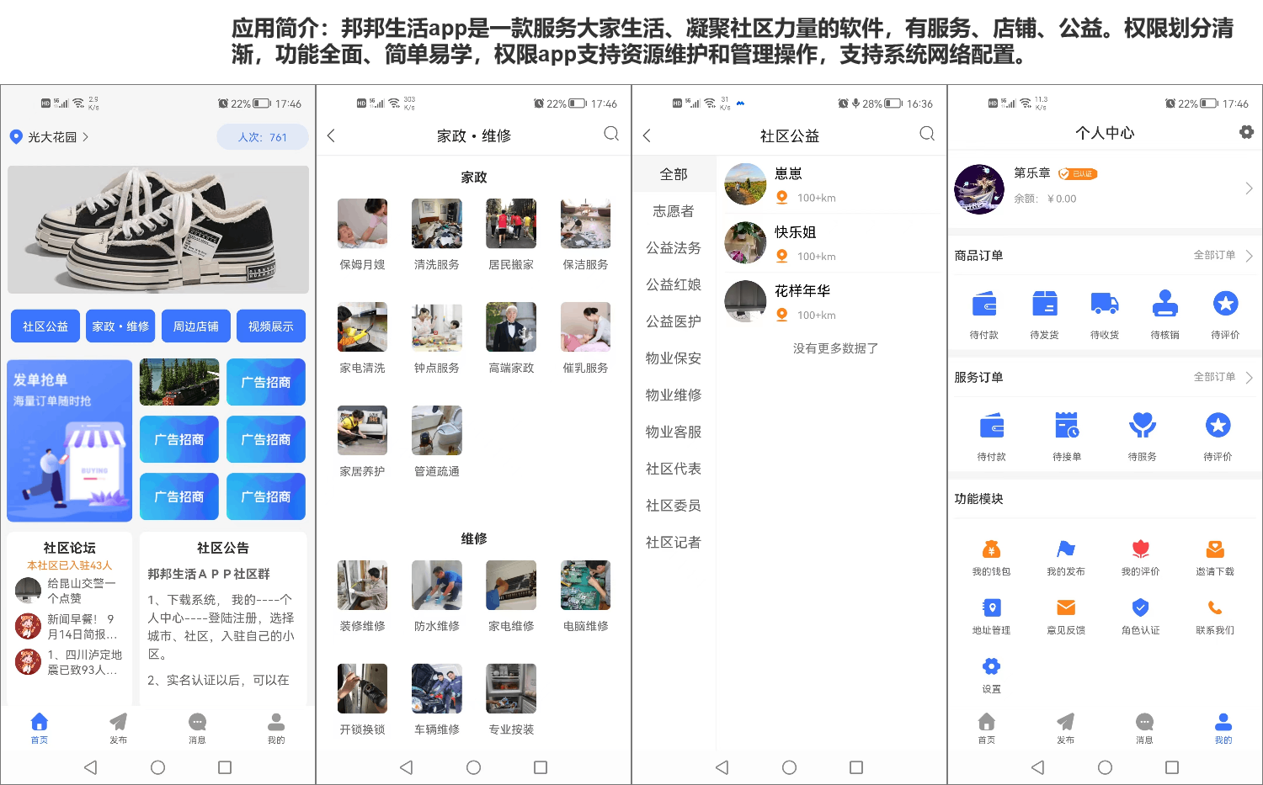Screen dimensions: 1263x785
Task: Tap the 待发货 order icon
Action: [1044, 304]
